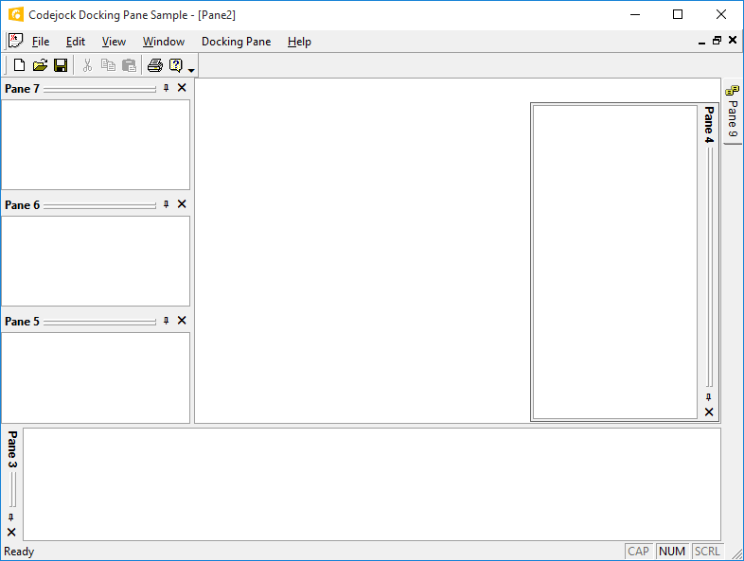Toggle auto-hide pin on Pane 5
This screenshot has height=561, width=744.
(166, 321)
